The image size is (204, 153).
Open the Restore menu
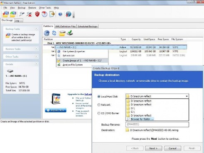pos(32,8)
